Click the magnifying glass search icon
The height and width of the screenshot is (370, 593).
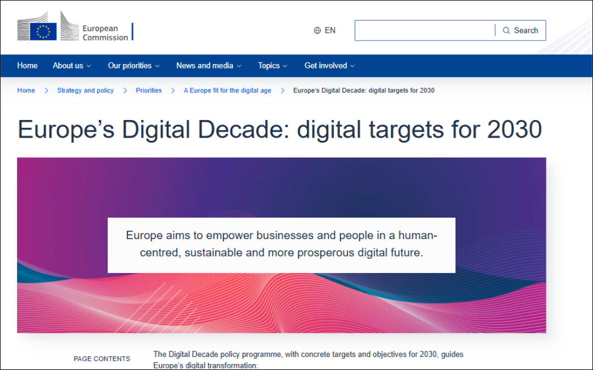pyautogui.click(x=506, y=31)
